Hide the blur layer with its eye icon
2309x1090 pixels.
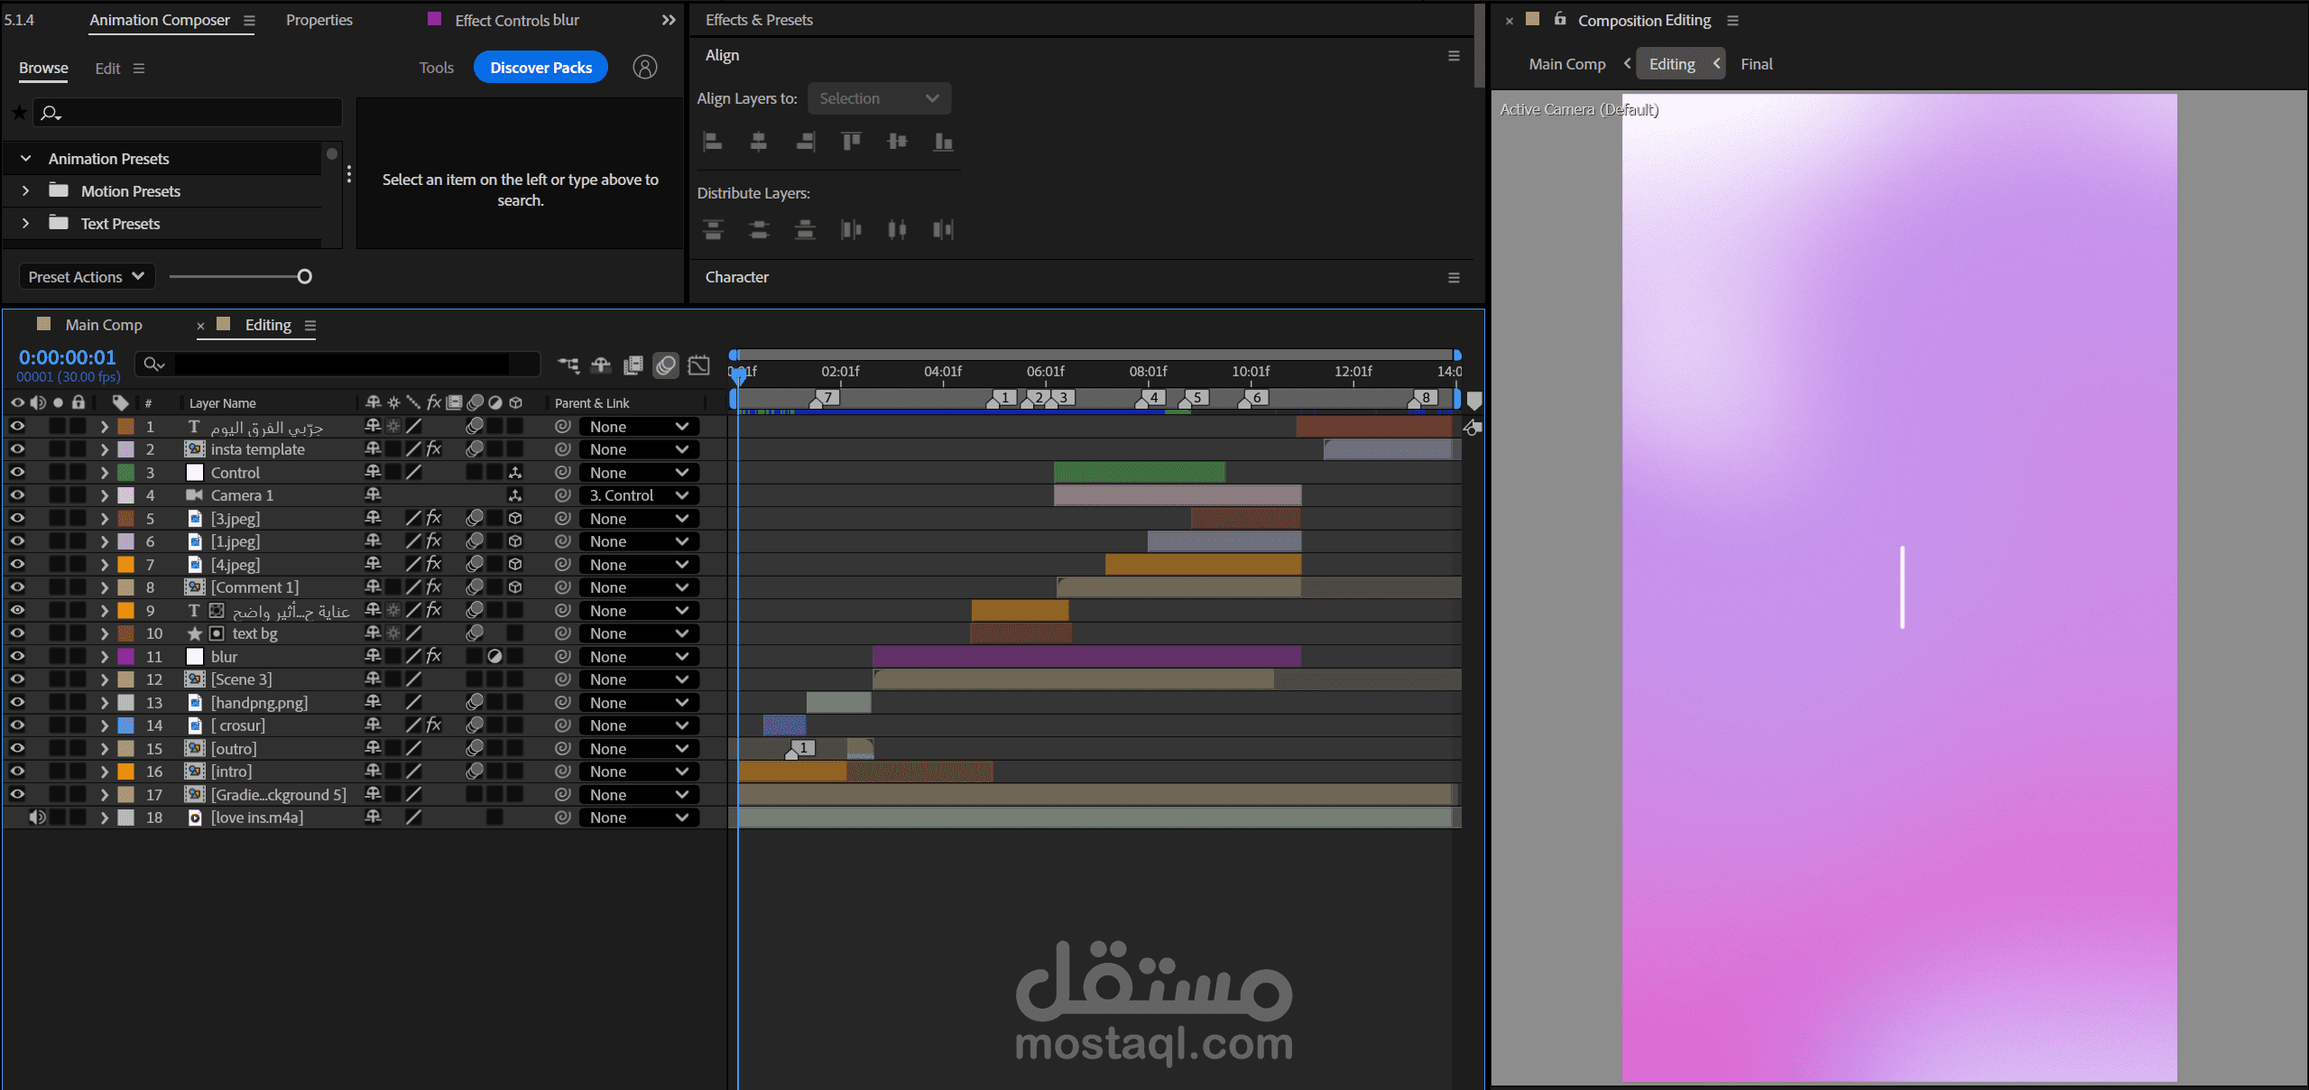click(17, 657)
